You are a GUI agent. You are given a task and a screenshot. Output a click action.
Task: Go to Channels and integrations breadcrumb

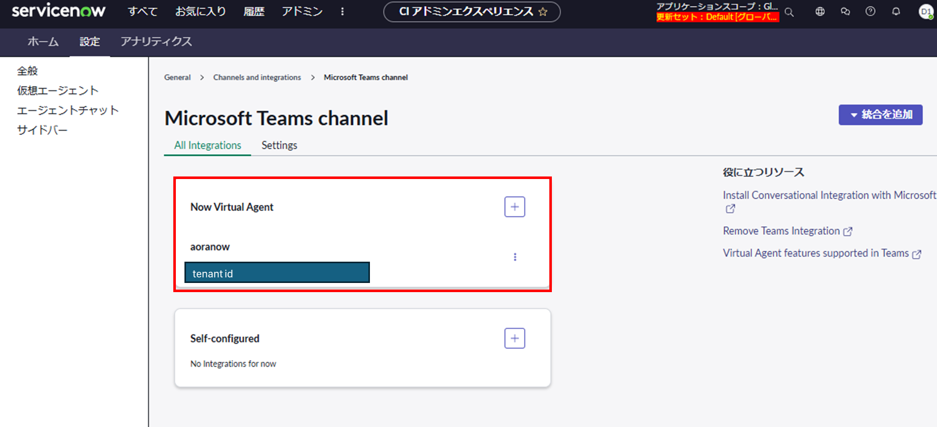257,77
